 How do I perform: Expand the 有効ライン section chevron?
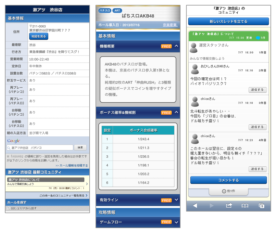pyautogui.click(x=176, y=200)
